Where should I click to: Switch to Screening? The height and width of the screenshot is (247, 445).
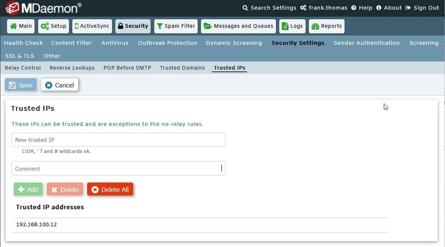(424, 43)
